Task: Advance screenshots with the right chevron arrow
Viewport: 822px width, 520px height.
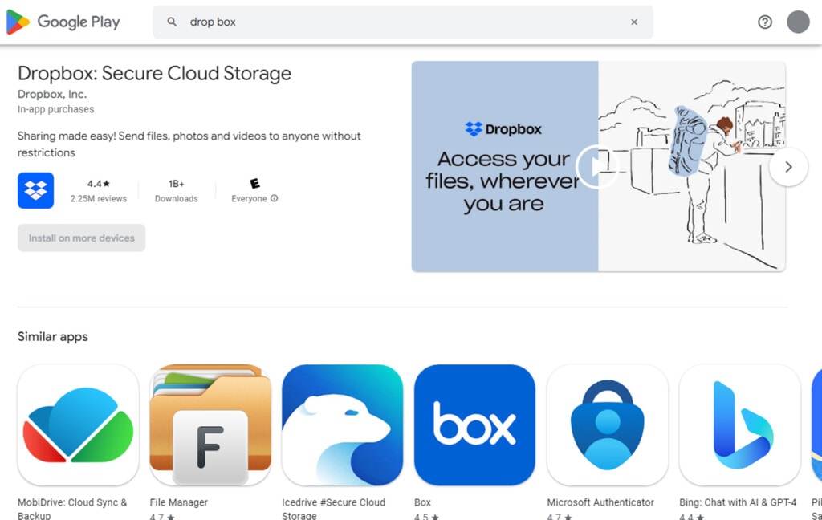Action: (x=788, y=167)
